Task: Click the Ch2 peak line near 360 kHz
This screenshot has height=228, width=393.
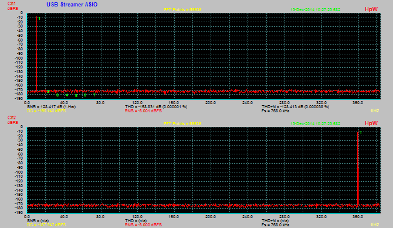Action: click(358, 168)
